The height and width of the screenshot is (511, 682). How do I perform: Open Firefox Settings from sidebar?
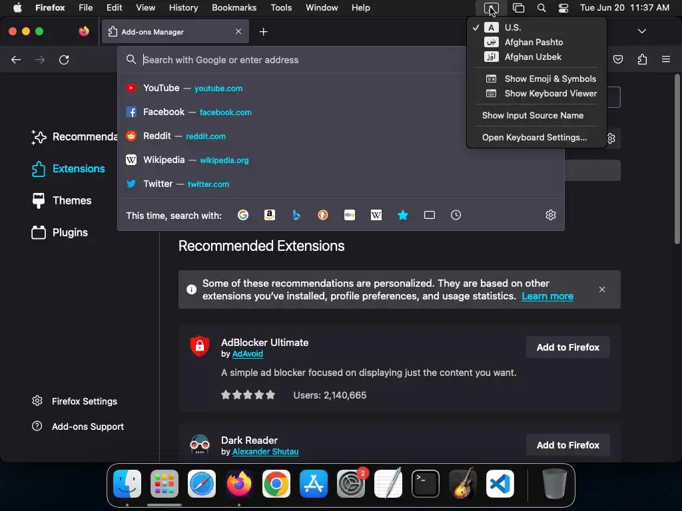[x=75, y=401]
